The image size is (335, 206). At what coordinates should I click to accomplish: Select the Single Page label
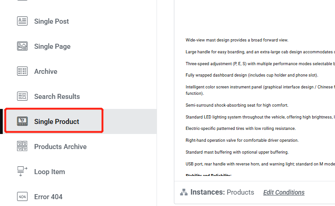[x=52, y=46]
